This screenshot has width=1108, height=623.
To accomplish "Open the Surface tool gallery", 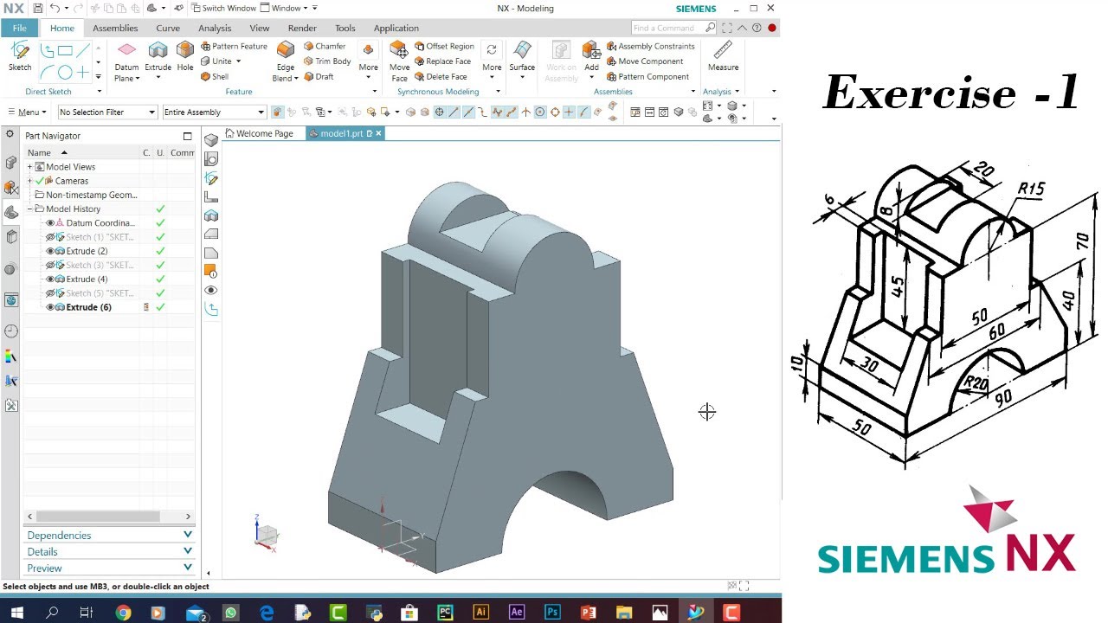I will click(522, 61).
